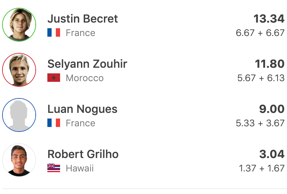This screenshot has width=287, height=194.
Task: Click Robert Grilho's profile photo
Action: 19,160
